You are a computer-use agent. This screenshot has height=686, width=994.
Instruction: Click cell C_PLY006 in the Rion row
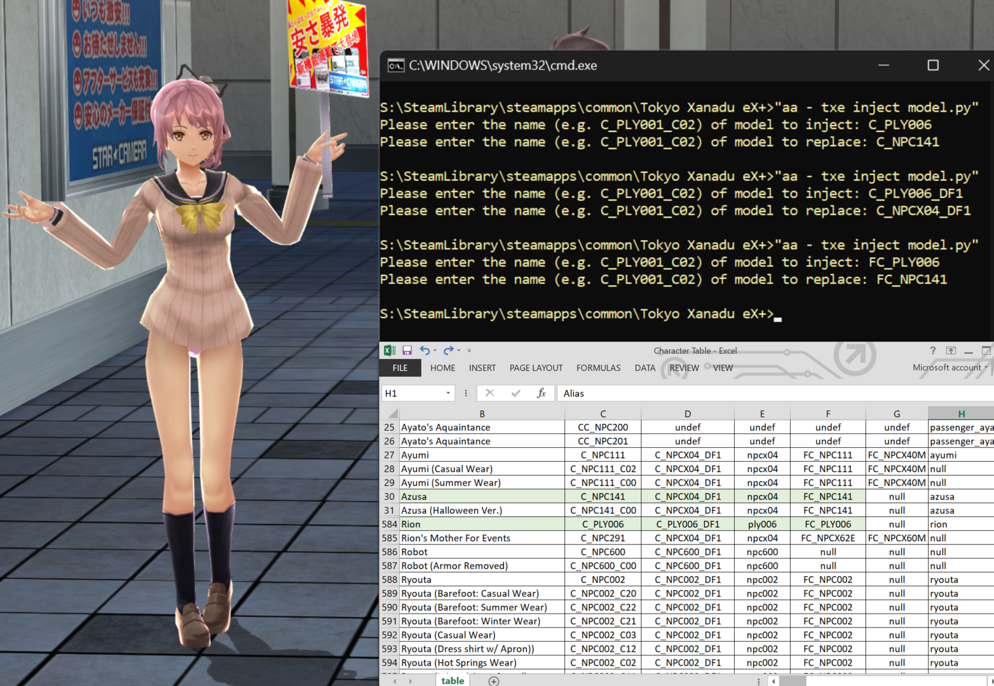coord(603,524)
